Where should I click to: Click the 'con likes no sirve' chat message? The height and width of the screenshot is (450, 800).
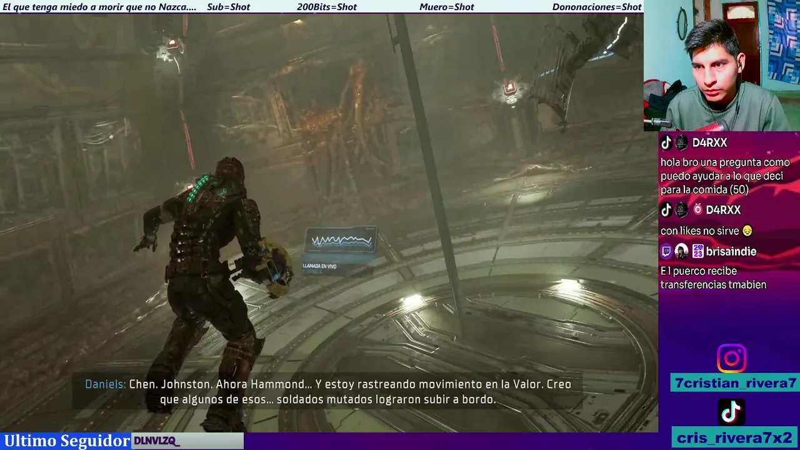click(x=706, y=231)
